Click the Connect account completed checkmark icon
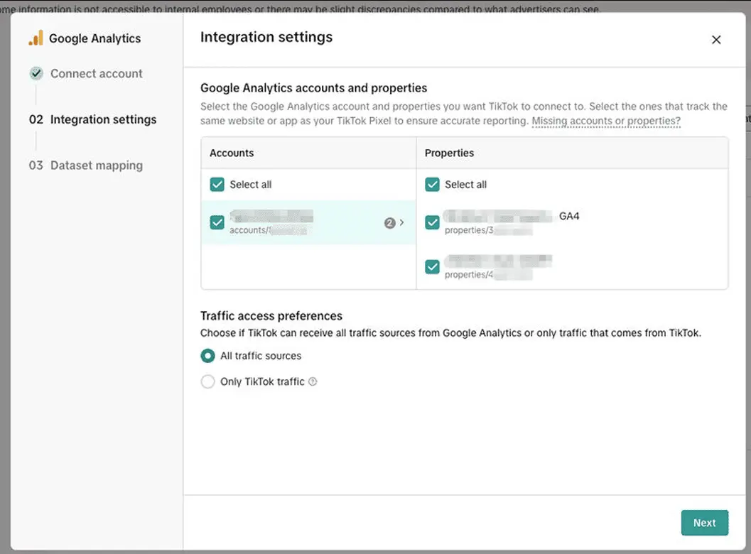751x554 pixels. point(36,73)
